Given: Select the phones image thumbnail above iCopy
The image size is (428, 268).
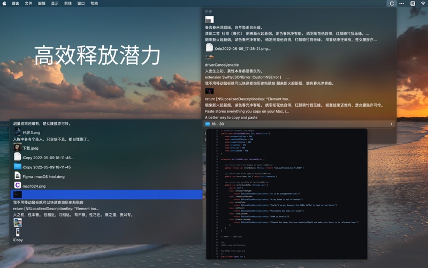Looking at the screenshot, I should (18, 222).
